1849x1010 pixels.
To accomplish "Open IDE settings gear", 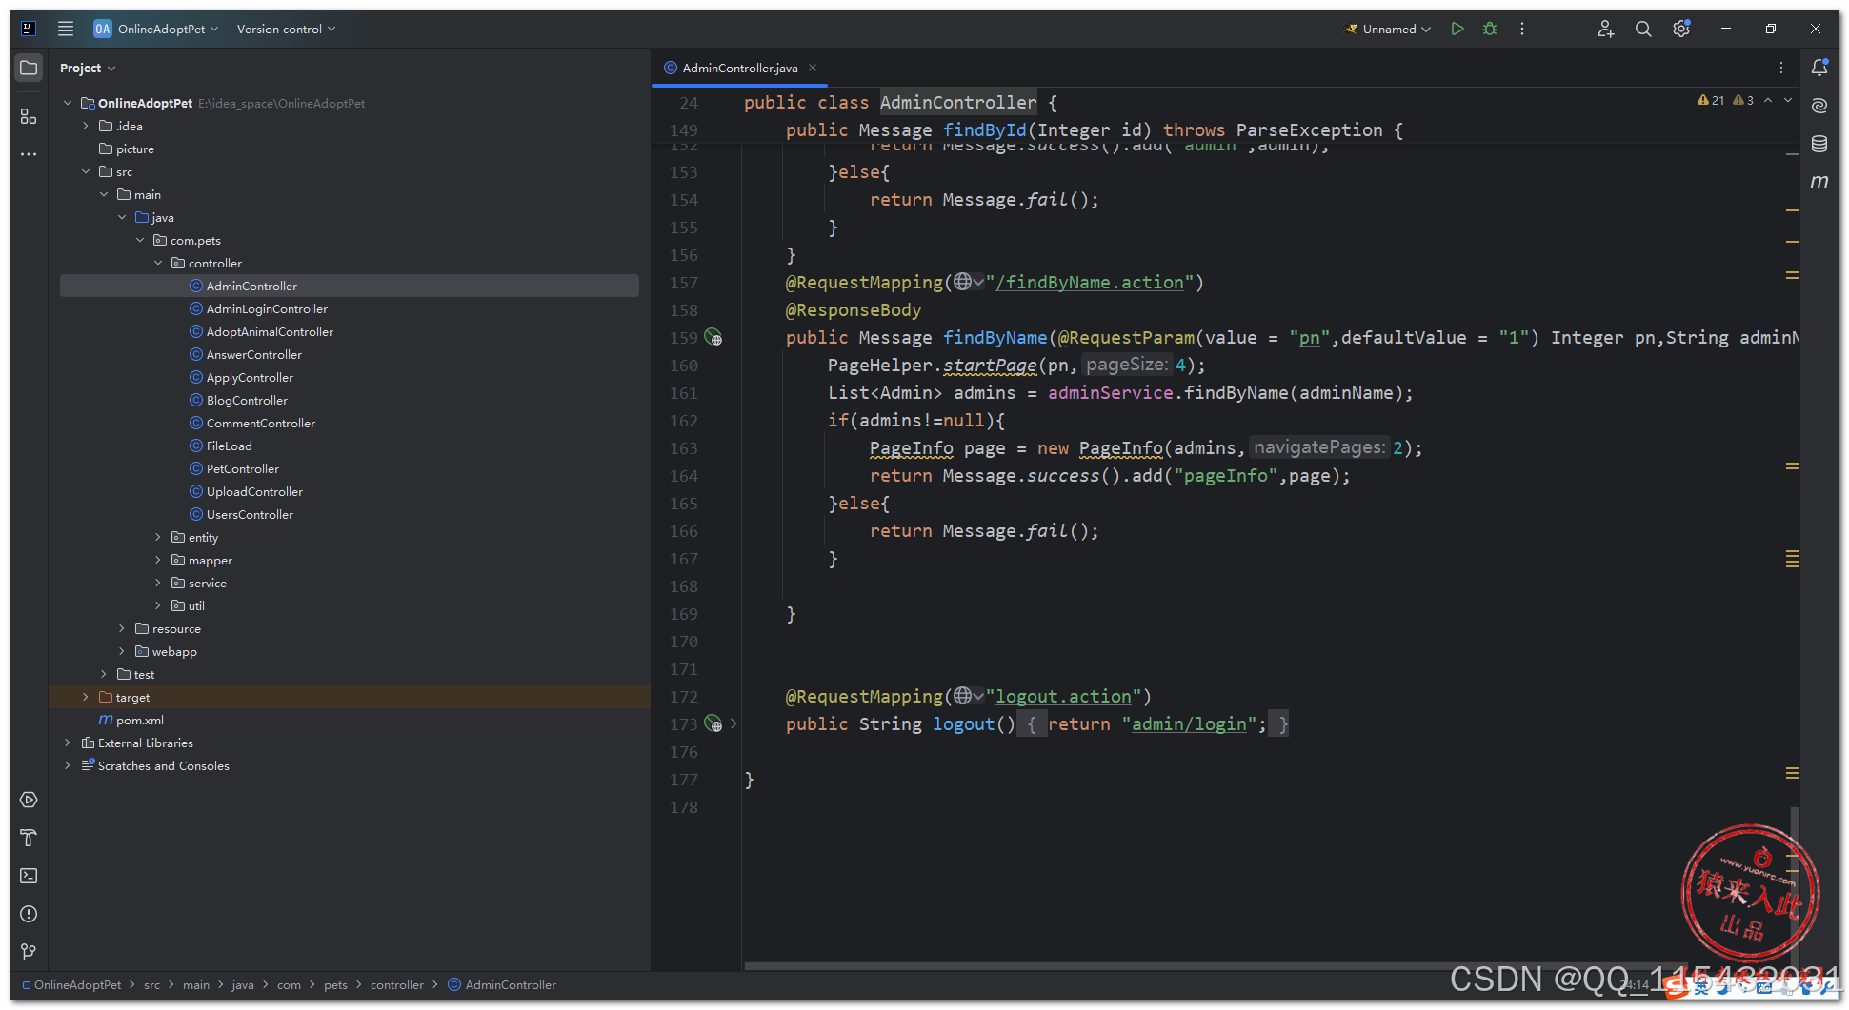I will (1681, 29).
